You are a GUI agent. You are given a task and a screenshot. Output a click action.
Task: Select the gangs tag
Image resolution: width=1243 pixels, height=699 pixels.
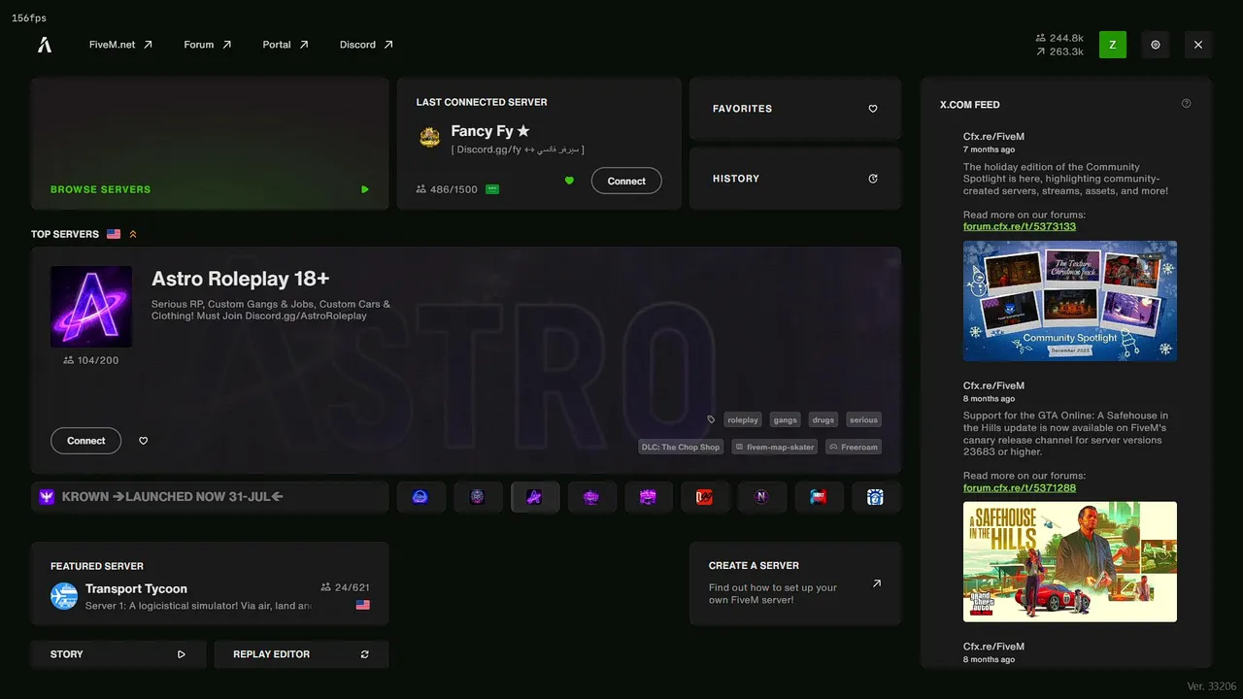click(x=786, y=420)
